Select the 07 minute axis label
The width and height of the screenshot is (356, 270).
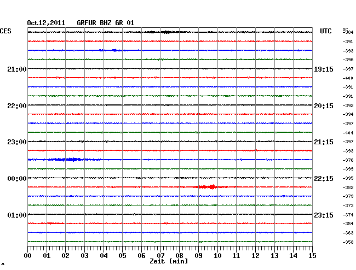click(160, 256)
